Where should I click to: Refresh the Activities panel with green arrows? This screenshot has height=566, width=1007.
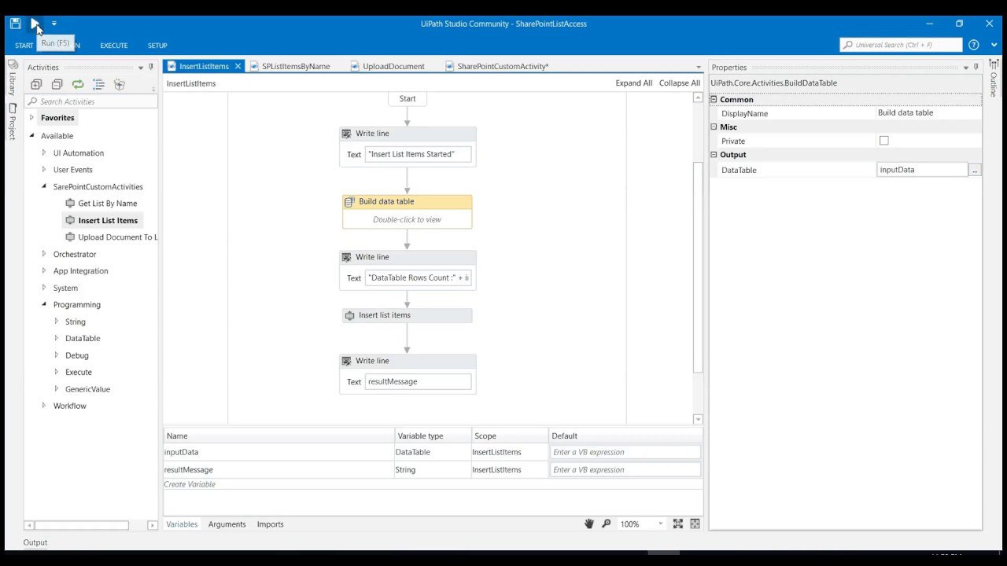pyautogui.click(x=77, y=84)
